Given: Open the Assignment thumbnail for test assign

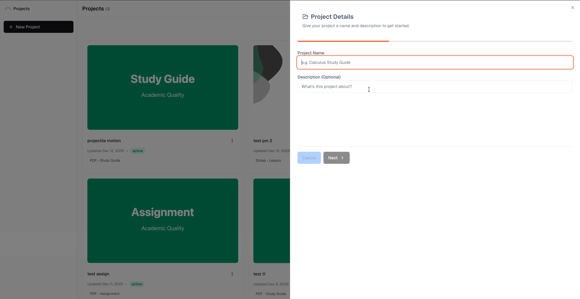Looking at the screenshot, I should [162, 220].
